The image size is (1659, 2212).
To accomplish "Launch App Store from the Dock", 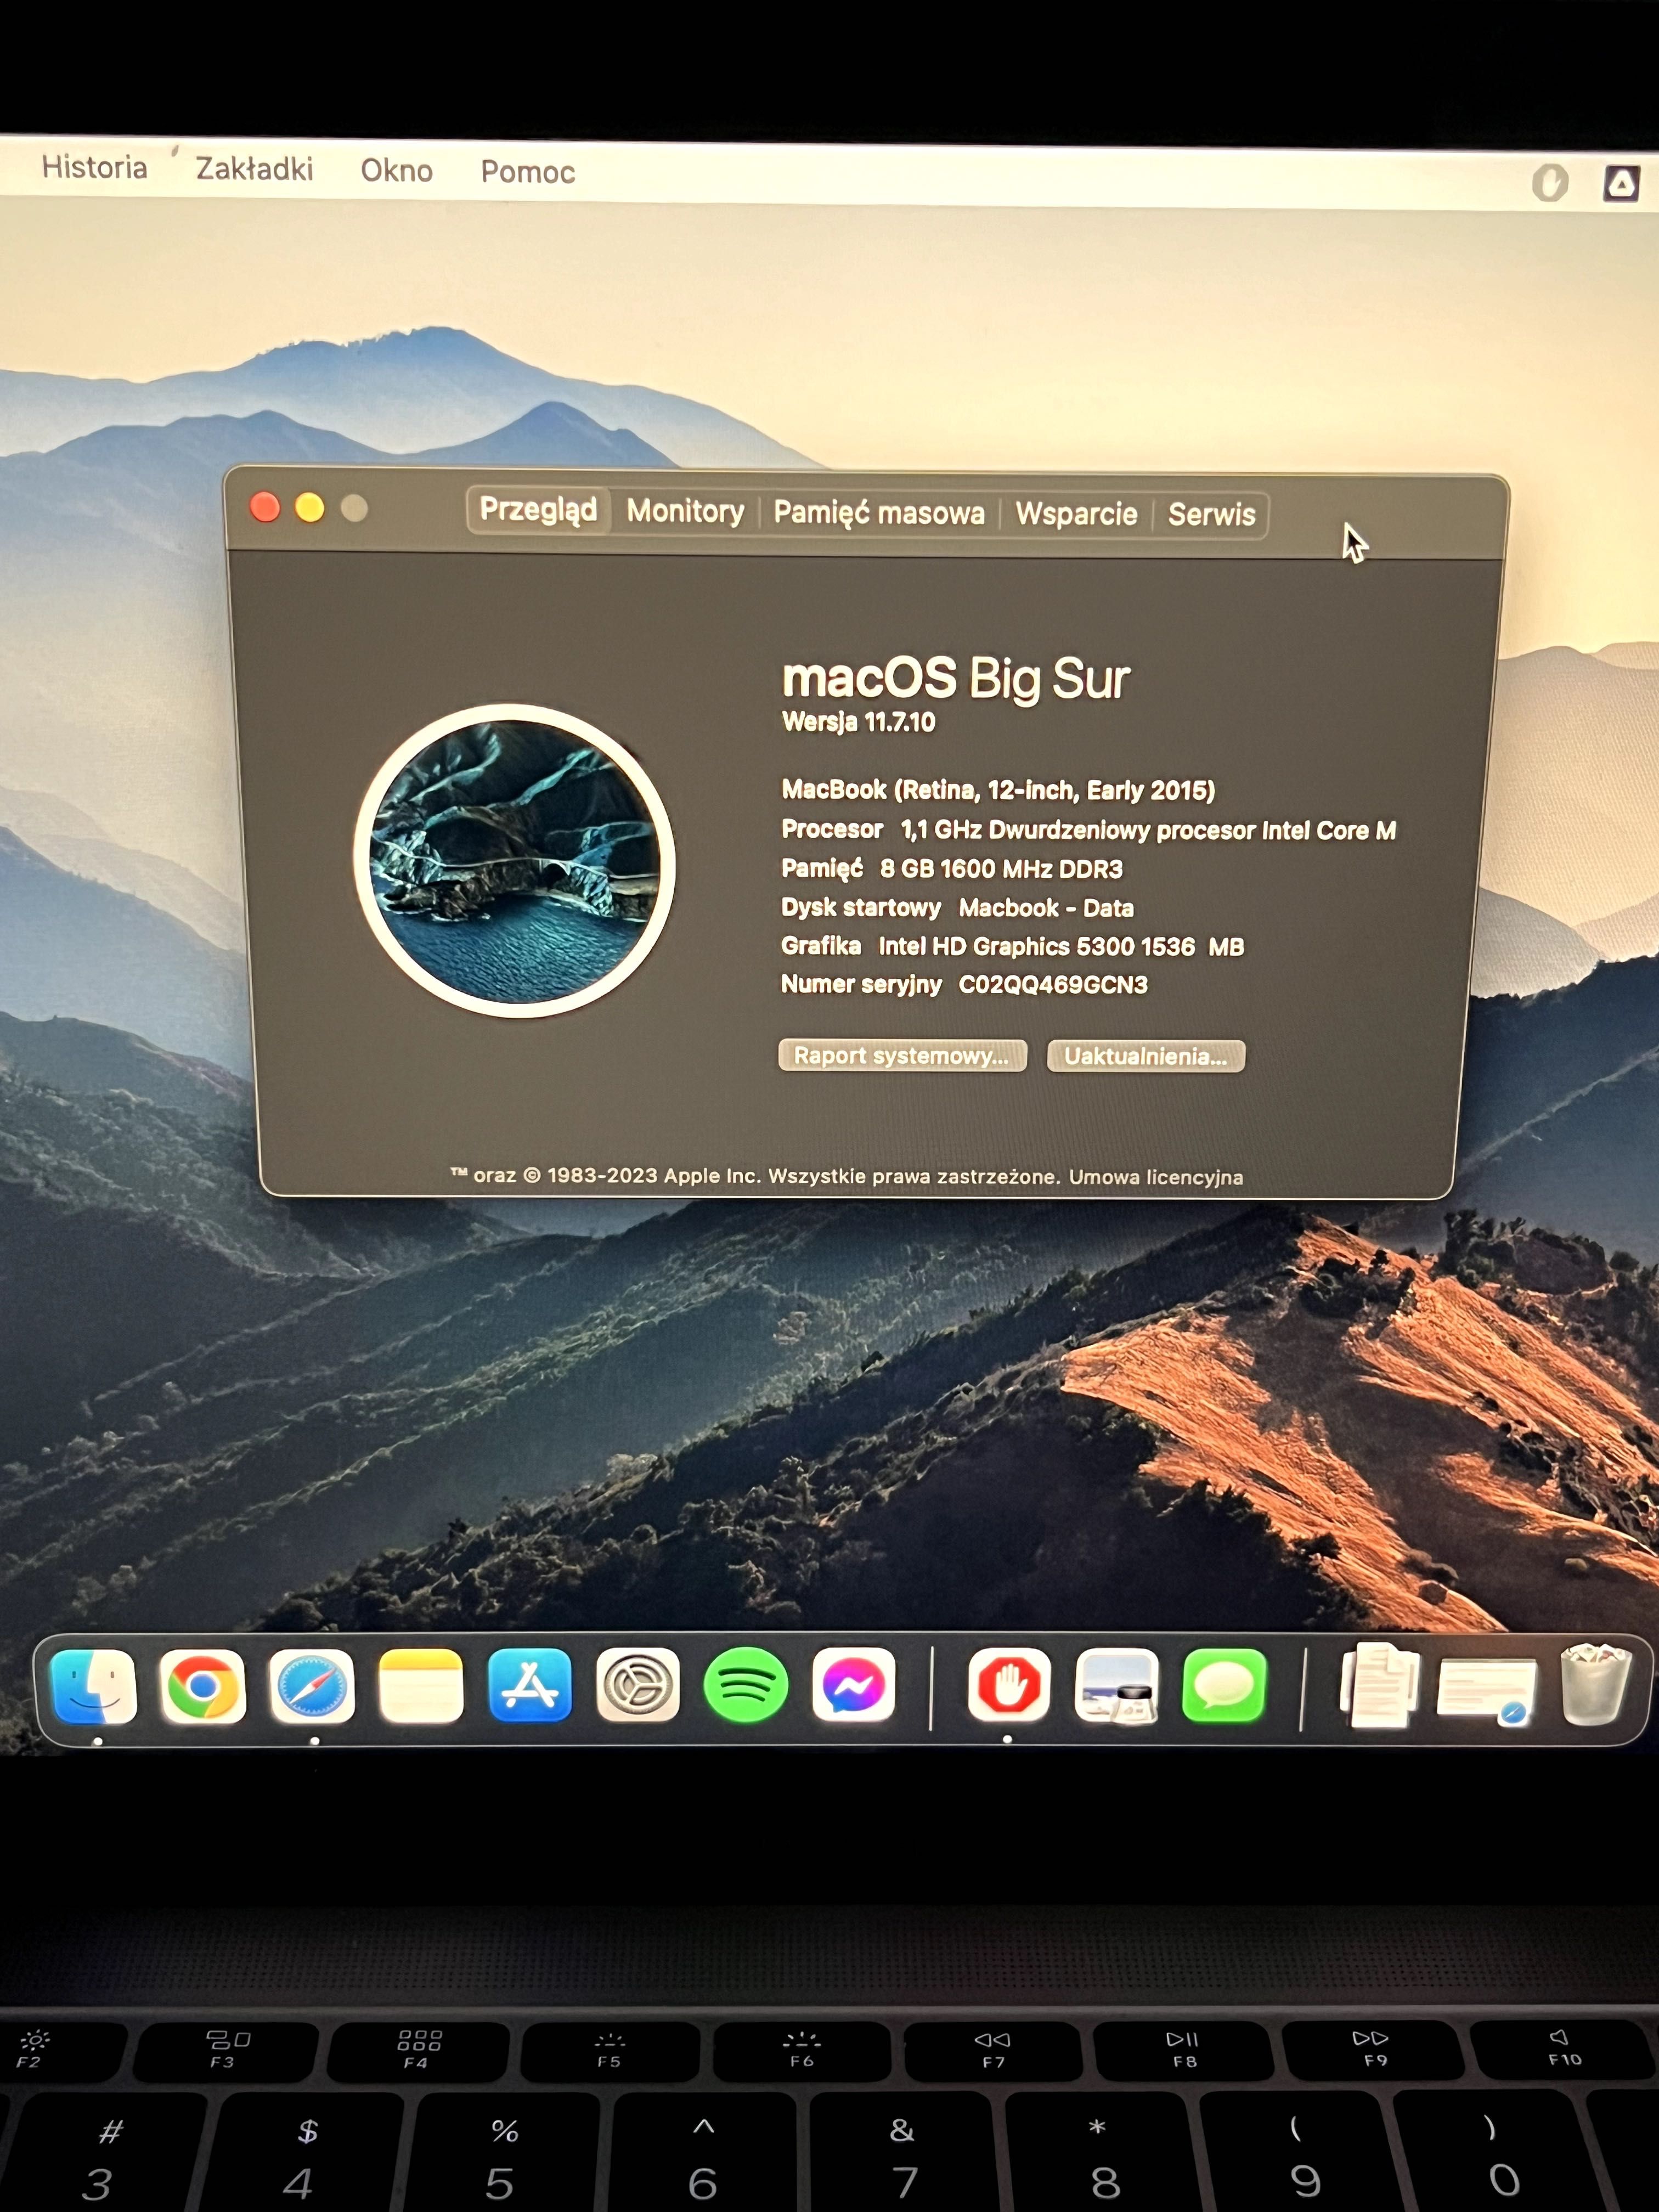I will click(530, 1686).
